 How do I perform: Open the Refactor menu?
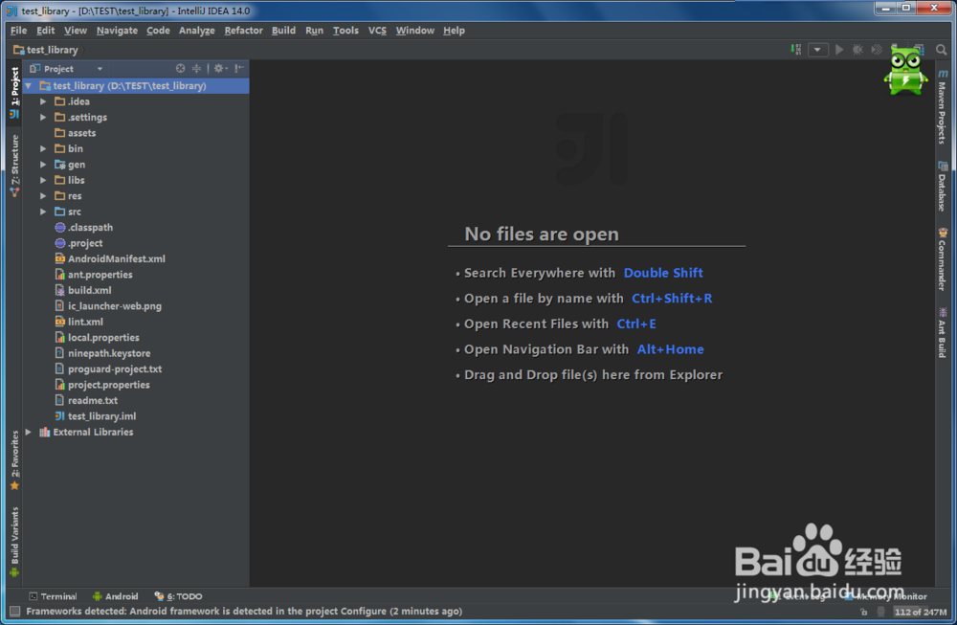243,31
